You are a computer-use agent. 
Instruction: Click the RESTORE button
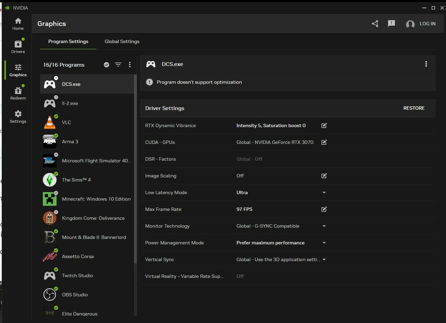click(414, 108)
